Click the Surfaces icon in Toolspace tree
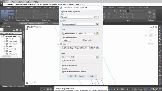Image resolution: width=162 pixels, height=91 pixels. [x=7, y=46]
